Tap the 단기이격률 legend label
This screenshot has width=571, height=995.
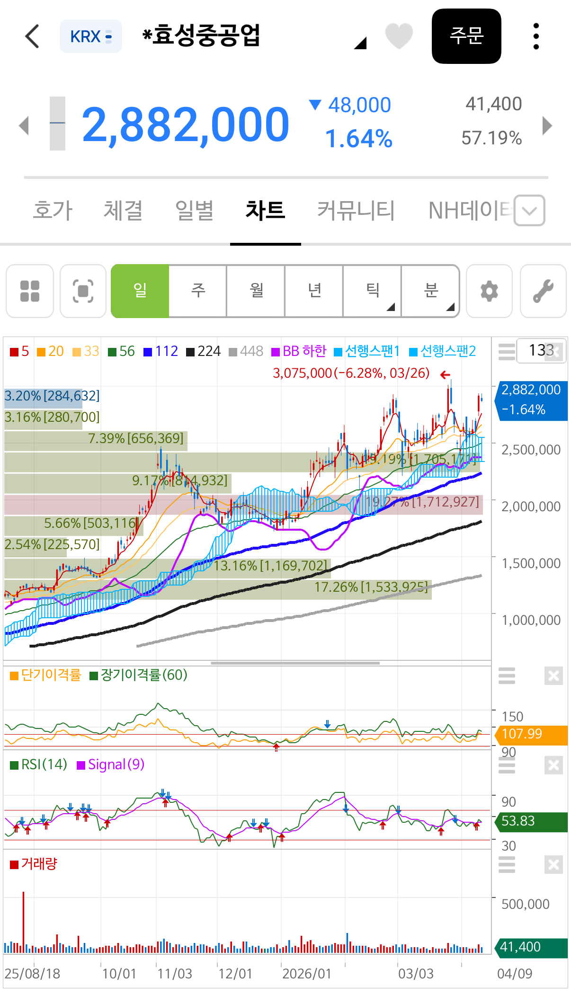45,675
